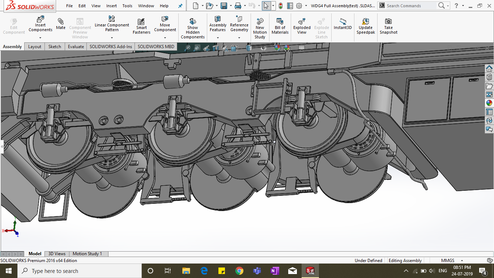Open the Motion Study 1 tab

click(87, 254)
